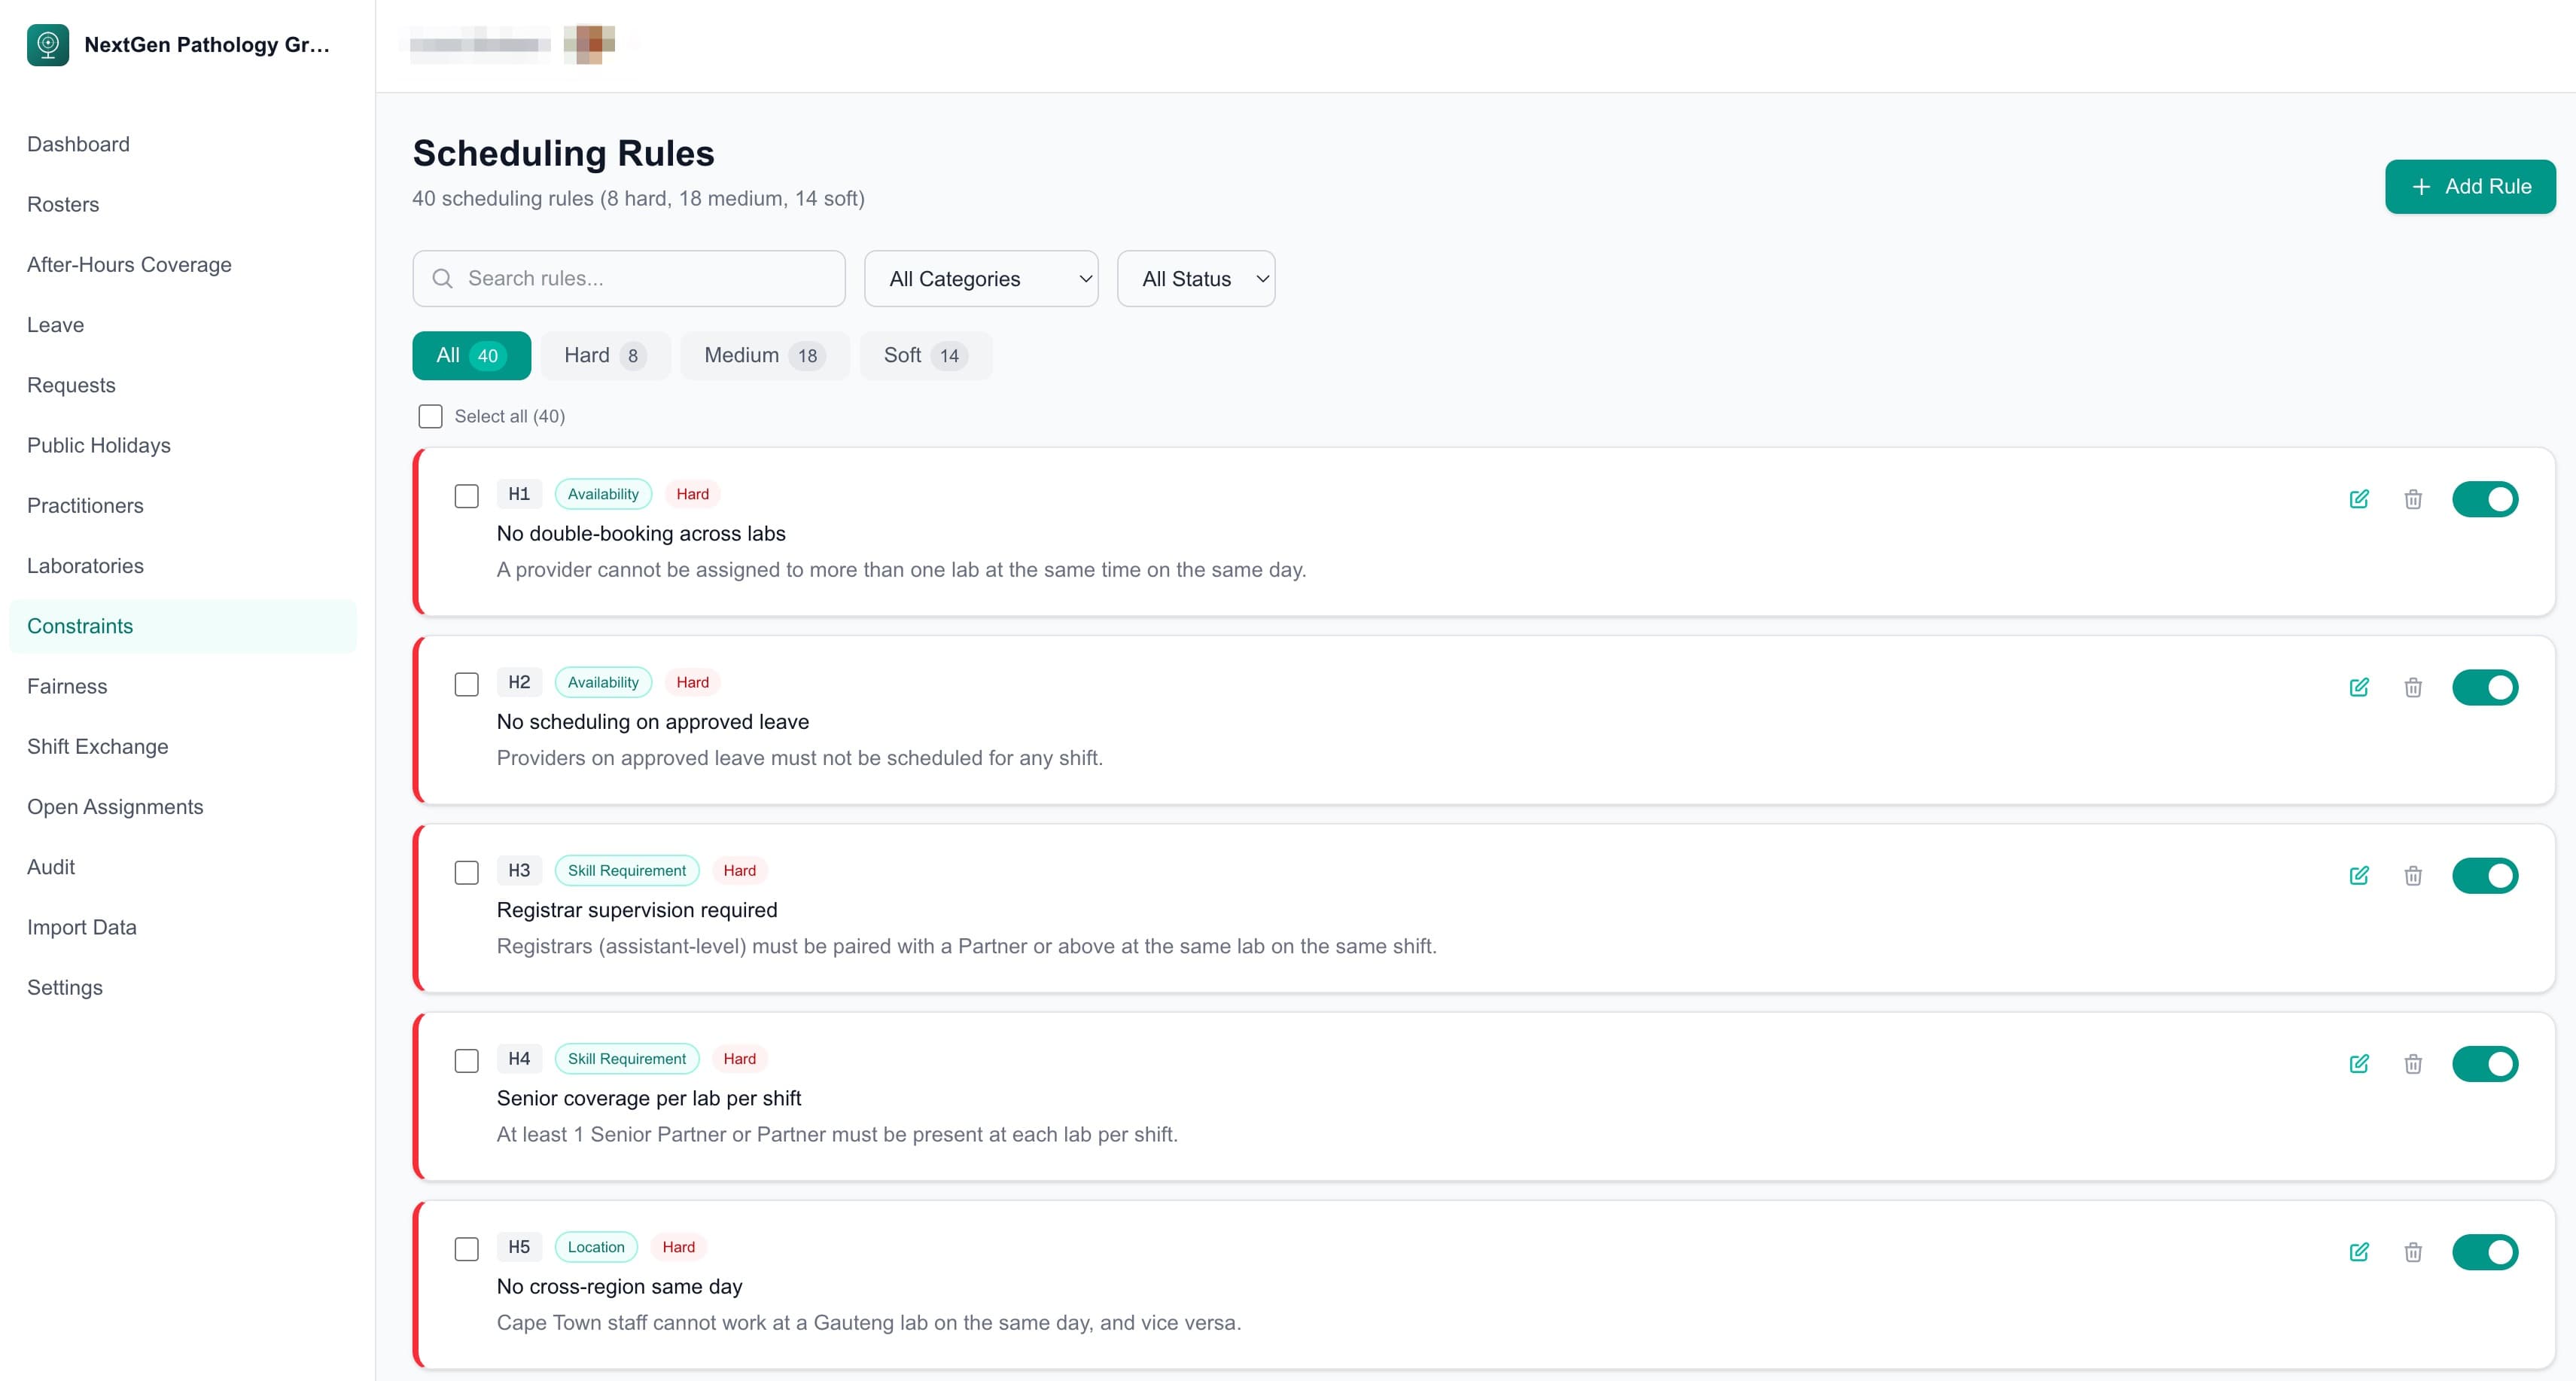Open the Constraints sidebar section
The height and width of the screenshot is (1381, 2576).
tap(80, 626)
